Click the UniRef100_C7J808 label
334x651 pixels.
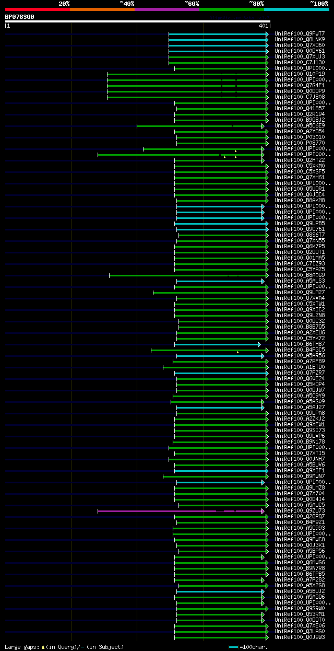pos(300,97)
